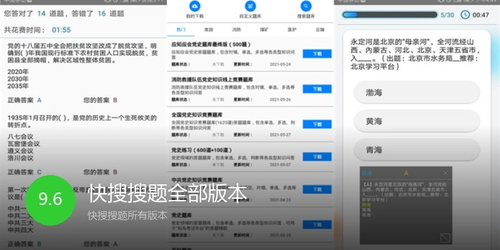Click the square corner icon in the dark overlay
This screenshot has width=500, height=250.
coord(445,238)
